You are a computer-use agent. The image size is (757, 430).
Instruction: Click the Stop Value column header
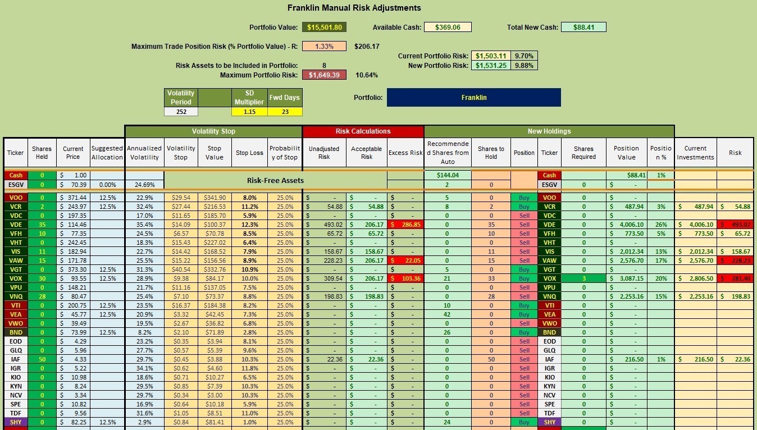tap(215, 153)
